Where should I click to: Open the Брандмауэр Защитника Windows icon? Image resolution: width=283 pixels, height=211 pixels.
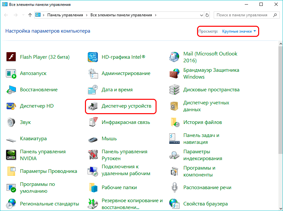(175, 73)
